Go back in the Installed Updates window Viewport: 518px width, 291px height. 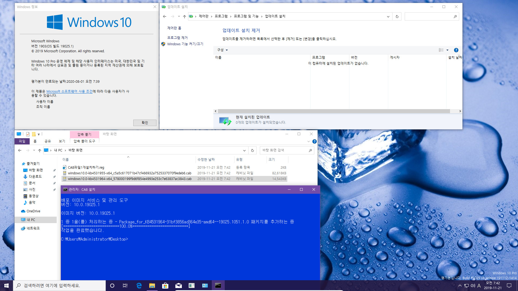[x=165, y=16]
